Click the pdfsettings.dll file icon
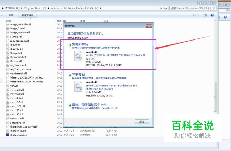 click(x=8, y=123)
